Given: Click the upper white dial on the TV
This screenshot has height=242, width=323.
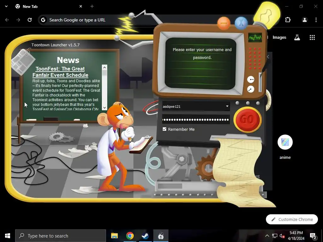Looking at the screenshot, I should pyautogui.click(x=251, y=79).
